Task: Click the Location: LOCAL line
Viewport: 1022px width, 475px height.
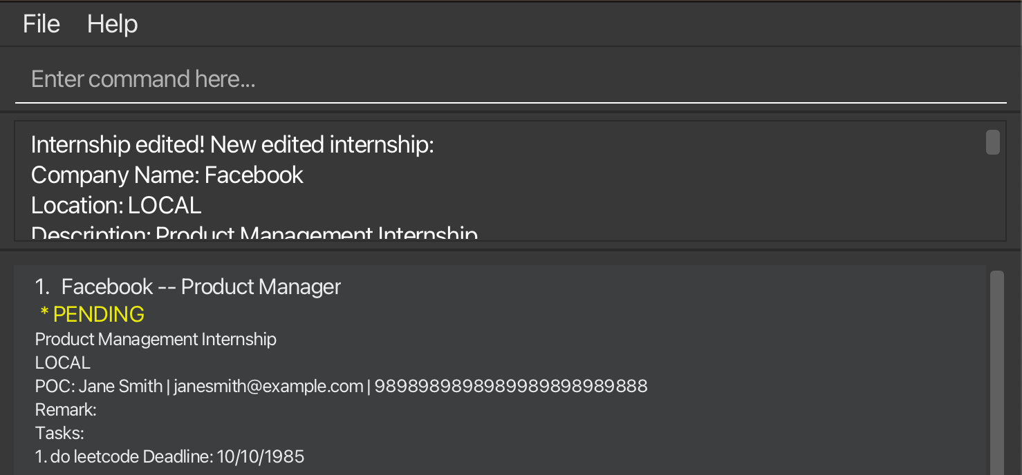Action: [x=115, y=205]
